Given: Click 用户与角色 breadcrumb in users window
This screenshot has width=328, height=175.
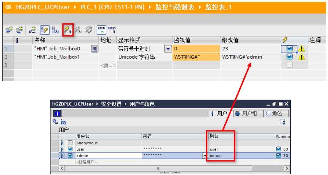Looking at the screenshot, I should pos(142,104).
